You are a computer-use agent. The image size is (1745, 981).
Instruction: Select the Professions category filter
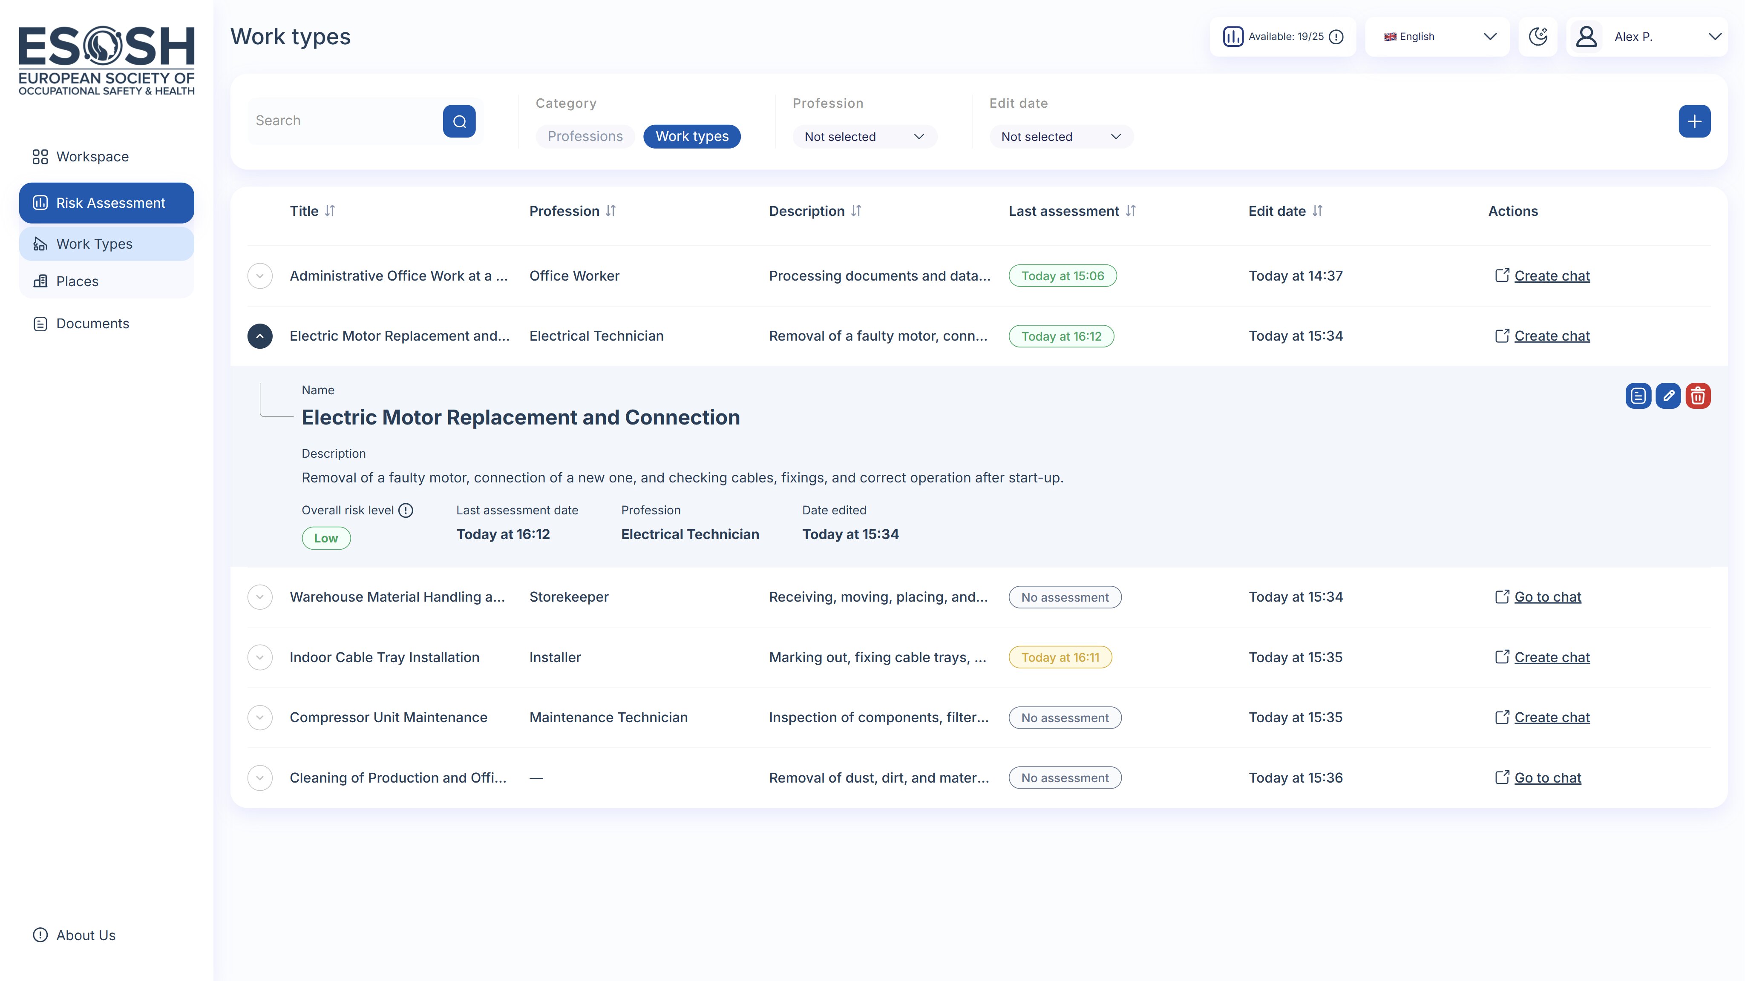click(x=585, y=136)
